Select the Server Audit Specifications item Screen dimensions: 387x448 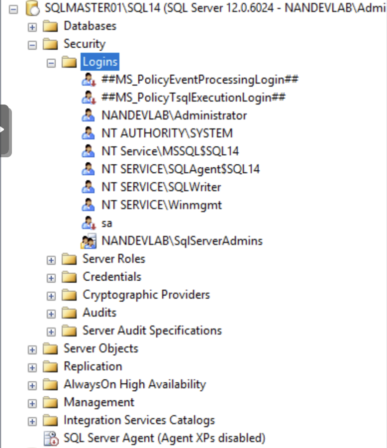tap(152, 331)
